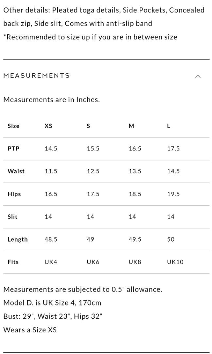Select the XS size column header
Viewport: 212px width, 354px height.
click(x=48, y=126)
